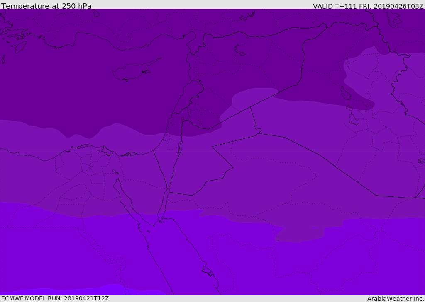The image size is (425, 302).
Task: Click the Sinai Peninsula southern tip
Action: coord(154,225)
